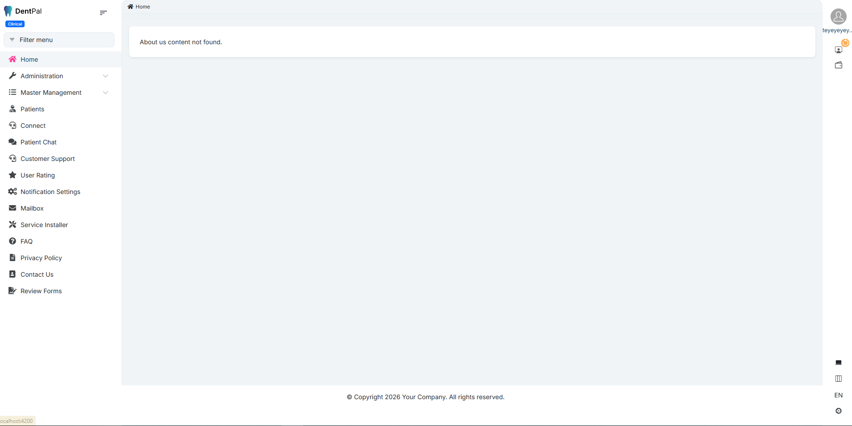Click the Home breadcrumb link
Viewport: 852px width, 426px height.
[x=142, y=7]
